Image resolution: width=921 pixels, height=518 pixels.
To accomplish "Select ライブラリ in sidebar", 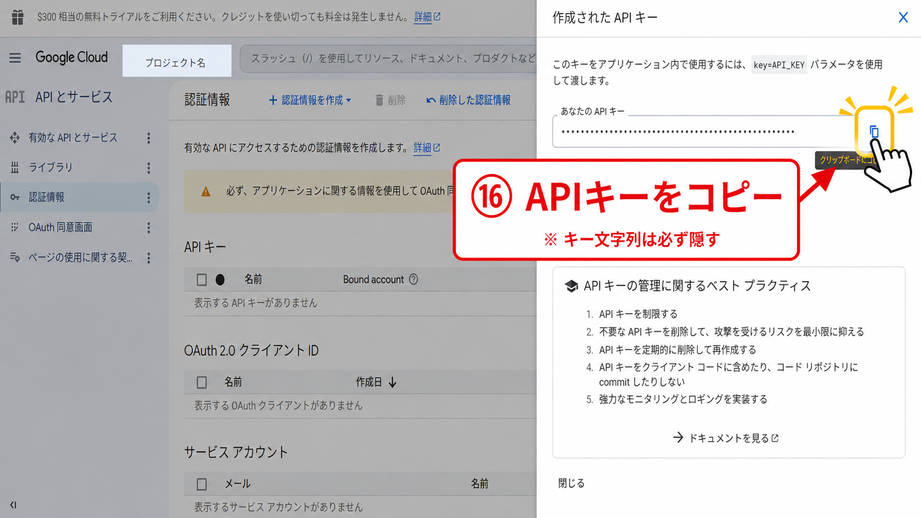I will [x=51, y=167].
